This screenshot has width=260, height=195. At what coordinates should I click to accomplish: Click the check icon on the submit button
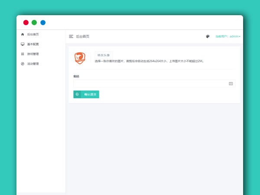pos(77,94)
